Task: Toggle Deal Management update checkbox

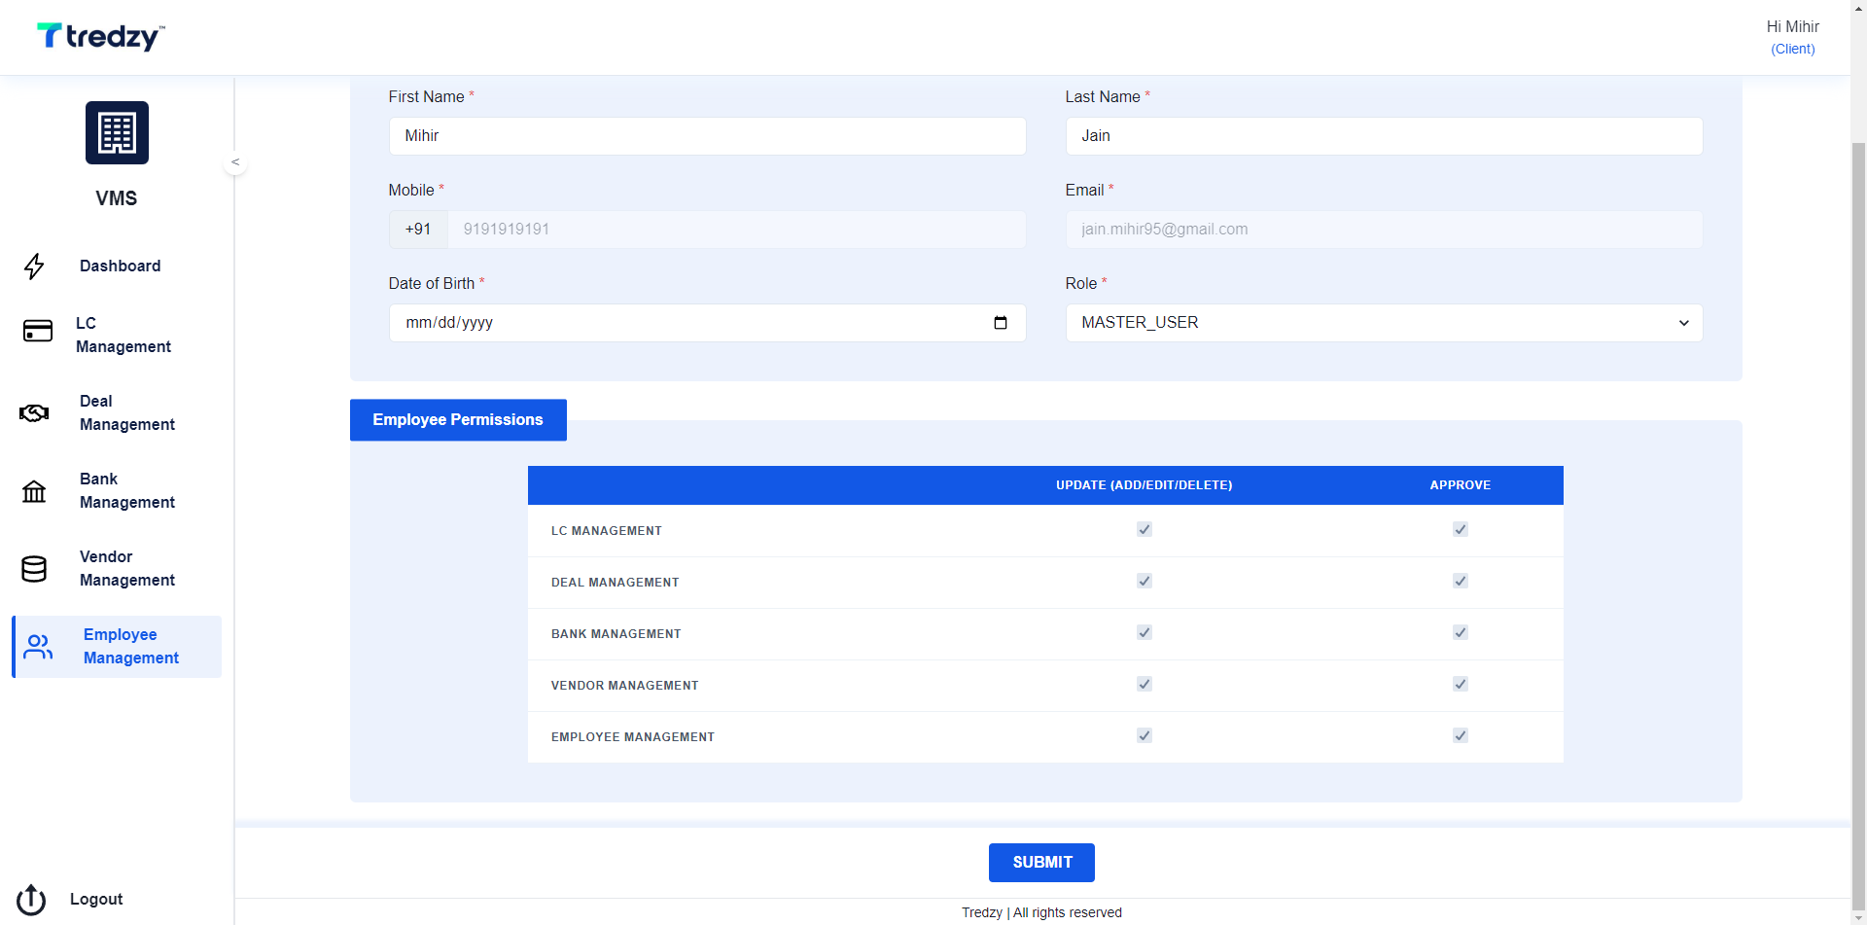Action: tap(1145, 581)
